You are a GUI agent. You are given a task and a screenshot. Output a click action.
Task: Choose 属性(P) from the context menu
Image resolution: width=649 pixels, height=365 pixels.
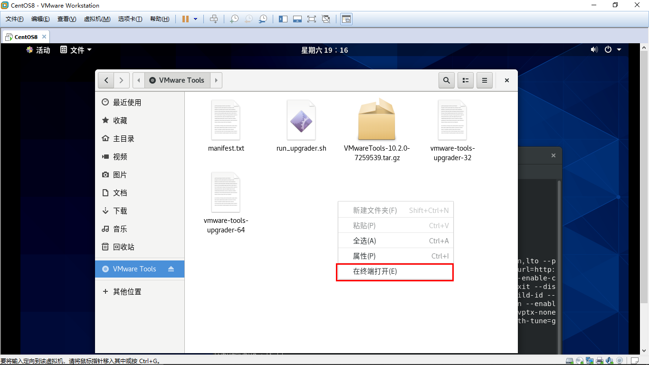(396, 256)
